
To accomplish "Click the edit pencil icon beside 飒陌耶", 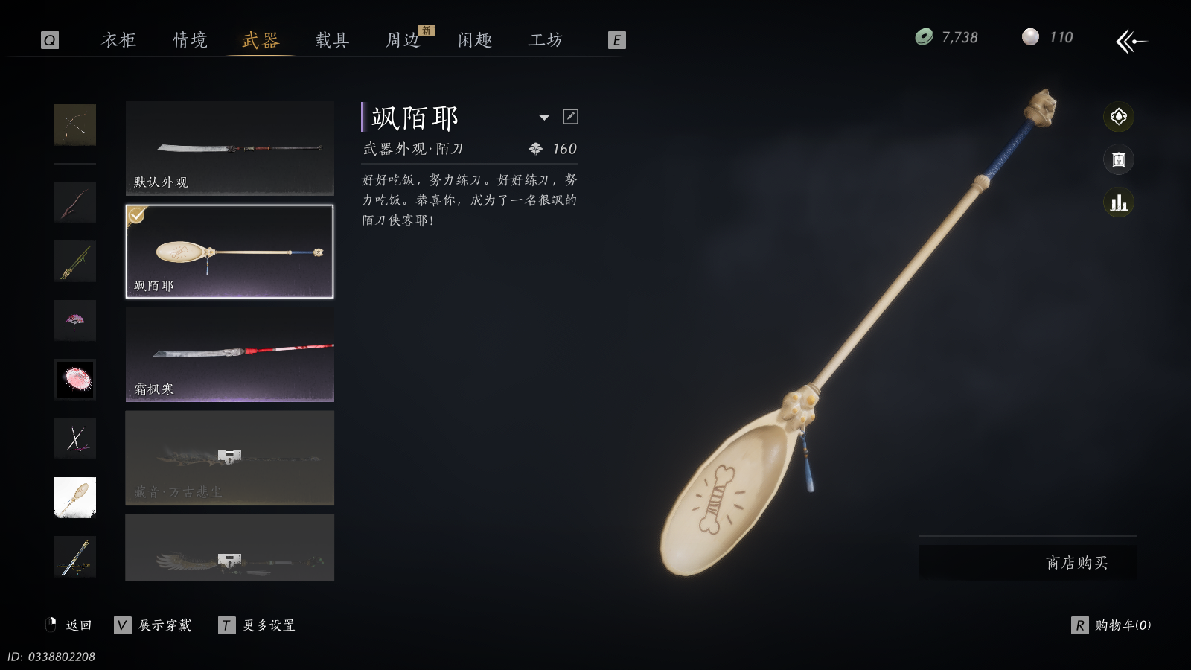I will tap(571, 117).
